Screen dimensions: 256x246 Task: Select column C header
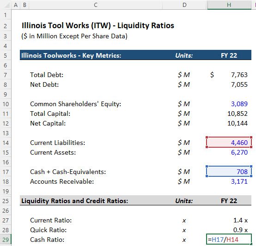96,5
